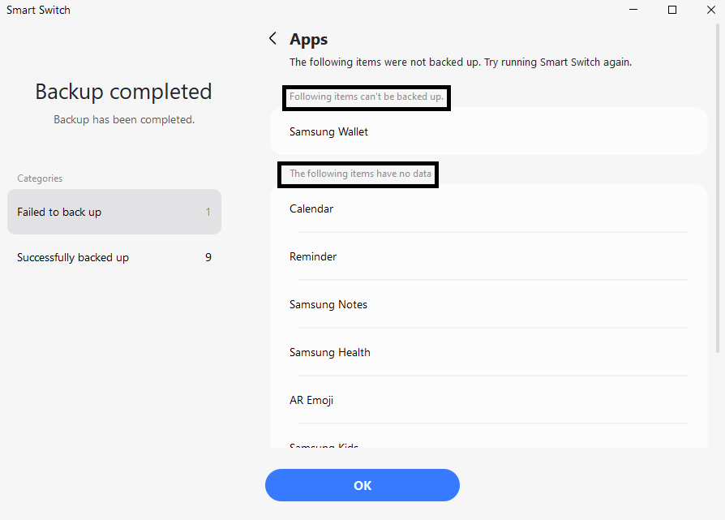Click the Smart Switch window title
The image size is (725, 520).
coord(38,11)
